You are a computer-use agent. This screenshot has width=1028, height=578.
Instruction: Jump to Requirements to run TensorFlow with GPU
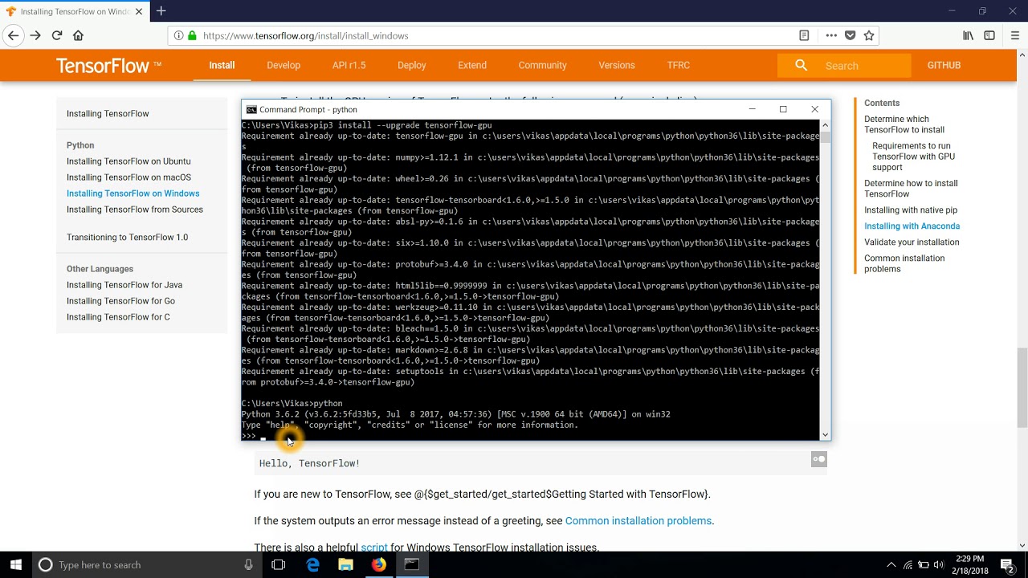(913, 157)
